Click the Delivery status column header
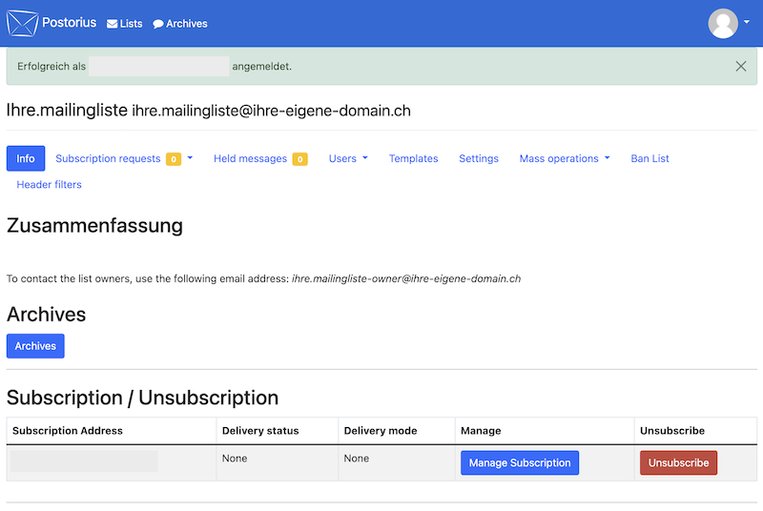Viewport: 763px width, 511px height. pos(260,431)
